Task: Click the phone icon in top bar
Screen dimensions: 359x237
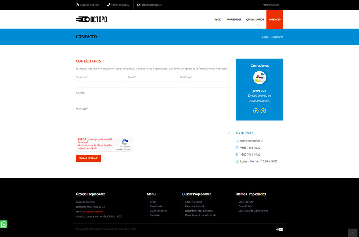Action: pyautogui.click(x=108, y=5)
